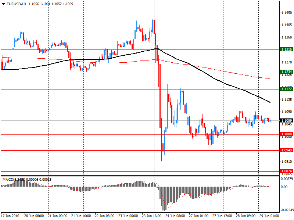Click the 1.1270 price scale value

287,62
